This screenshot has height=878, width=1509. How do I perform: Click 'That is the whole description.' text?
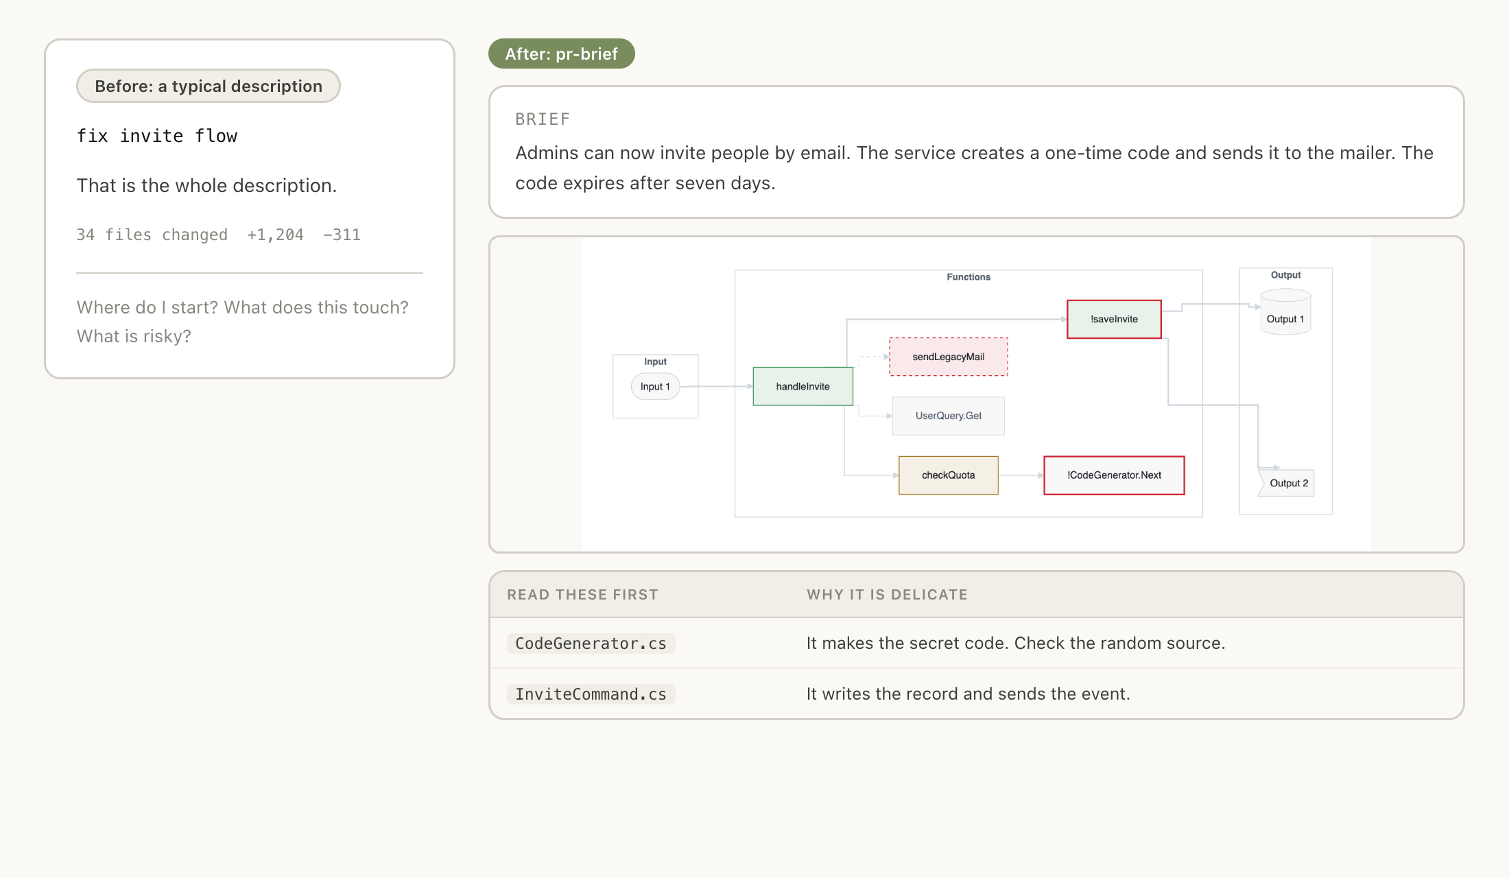[206, 185]
